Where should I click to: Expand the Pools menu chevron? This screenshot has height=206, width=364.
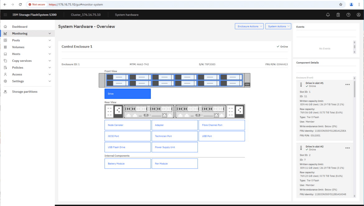click(50, 40)
